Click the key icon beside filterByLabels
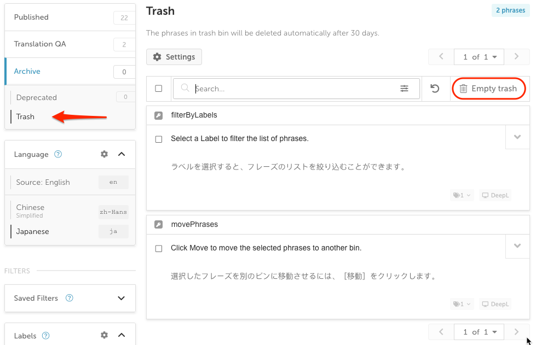Viewport: 536px width, 345px height. pyautogui.click(x=158, y=115)
